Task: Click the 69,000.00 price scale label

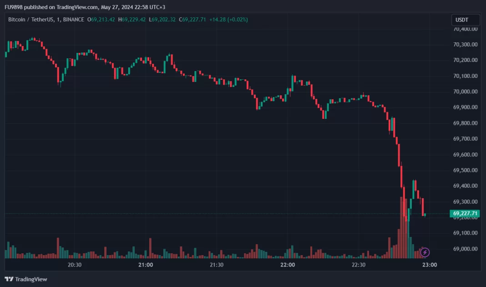Action: [x=465, y=249]
